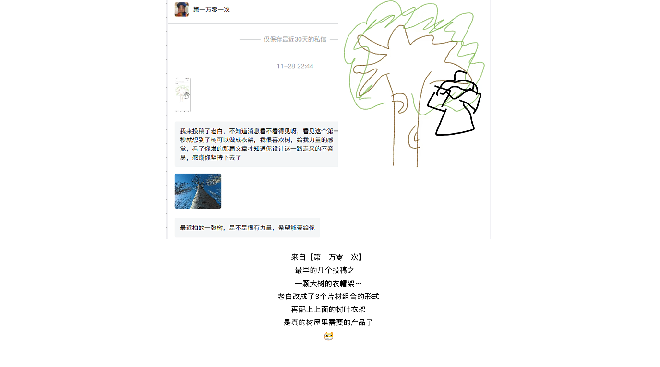This screenshot has height=367, width=660.
Task: Click the username 第一万零一次 in chat header
Action: pyautogui.click(x=211, y=10)
